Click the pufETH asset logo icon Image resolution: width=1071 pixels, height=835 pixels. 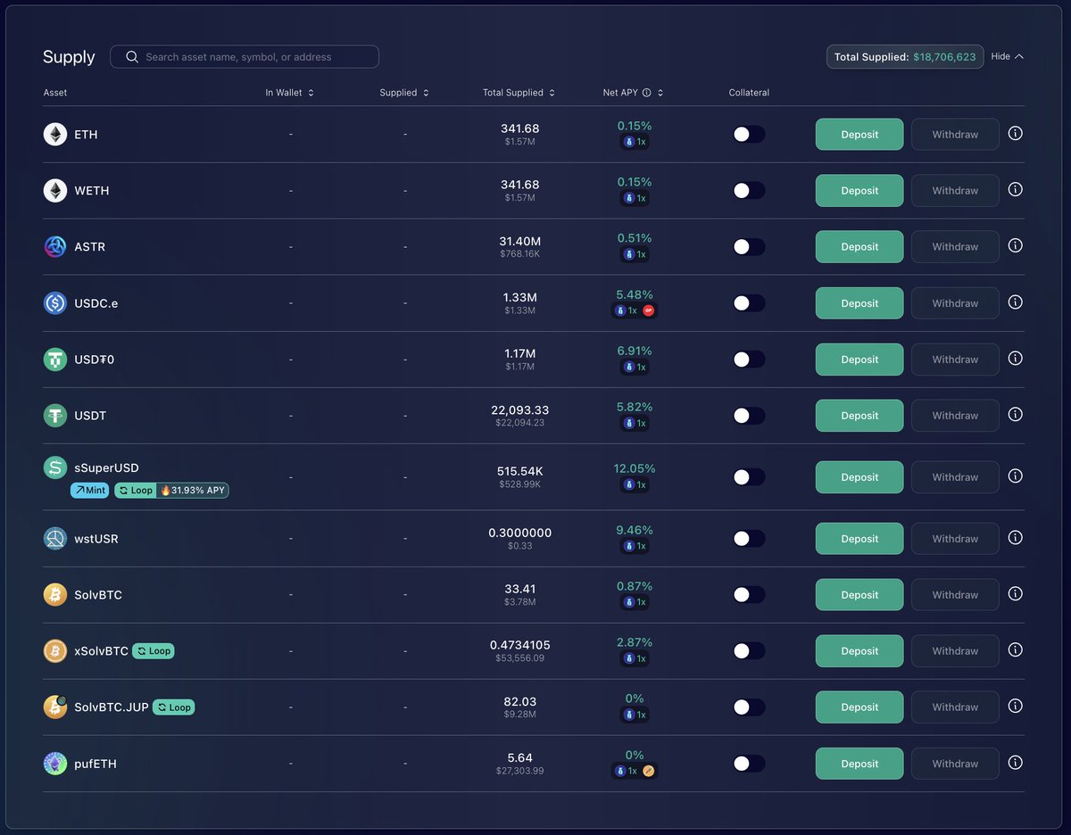coord(54,763)
